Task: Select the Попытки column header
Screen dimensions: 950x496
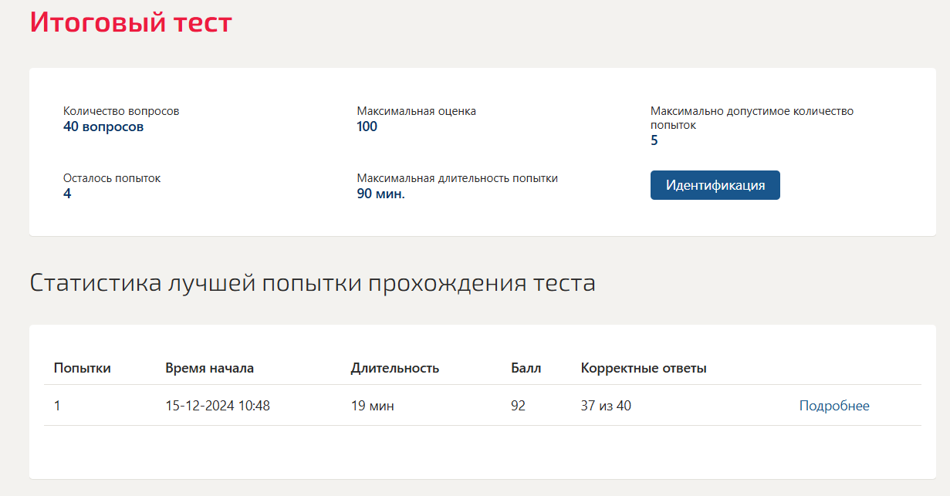Action: coord(83,368)
